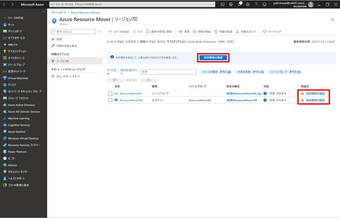Open the feedback smiley icon
340x218 pixels.
tap(265, 4)
